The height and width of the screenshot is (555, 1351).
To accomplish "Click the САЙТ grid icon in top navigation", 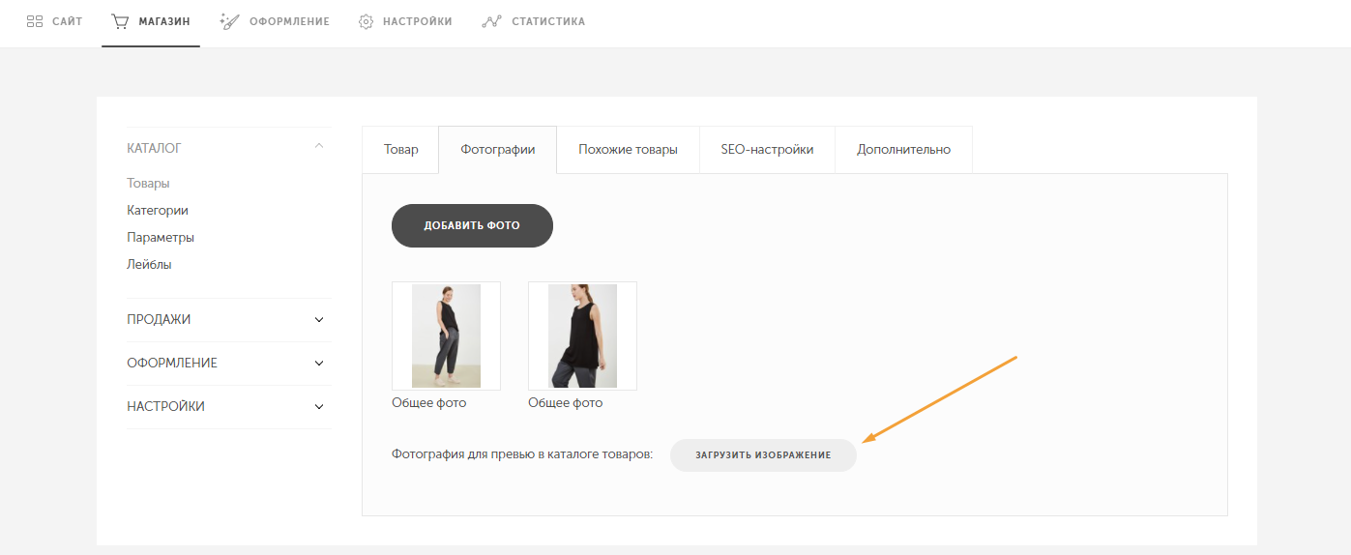I will coord(35,21).
